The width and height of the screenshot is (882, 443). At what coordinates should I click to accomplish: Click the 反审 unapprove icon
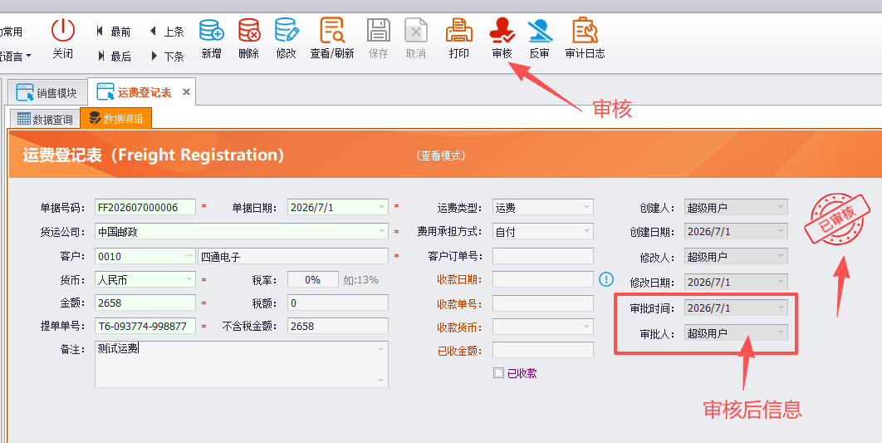pyautogui.click(x=540, y=30)
